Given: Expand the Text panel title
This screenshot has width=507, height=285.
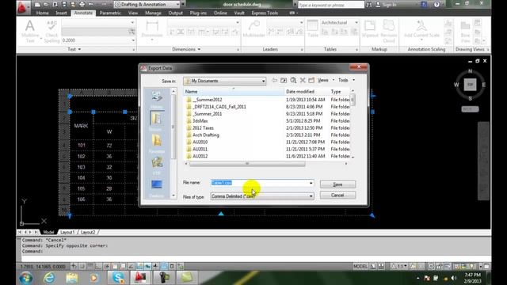Looking at the screenshot, I should [74, 49].
